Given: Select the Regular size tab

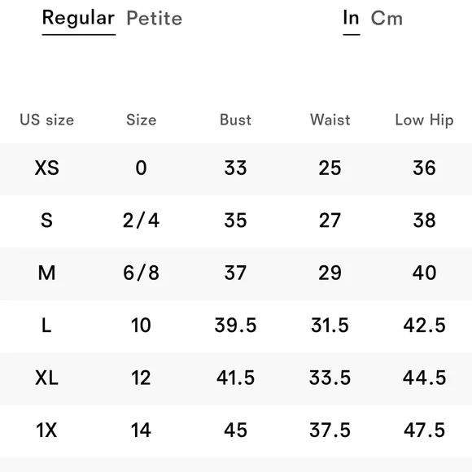Looking at the screenshot, I should [x=79, y=20].
